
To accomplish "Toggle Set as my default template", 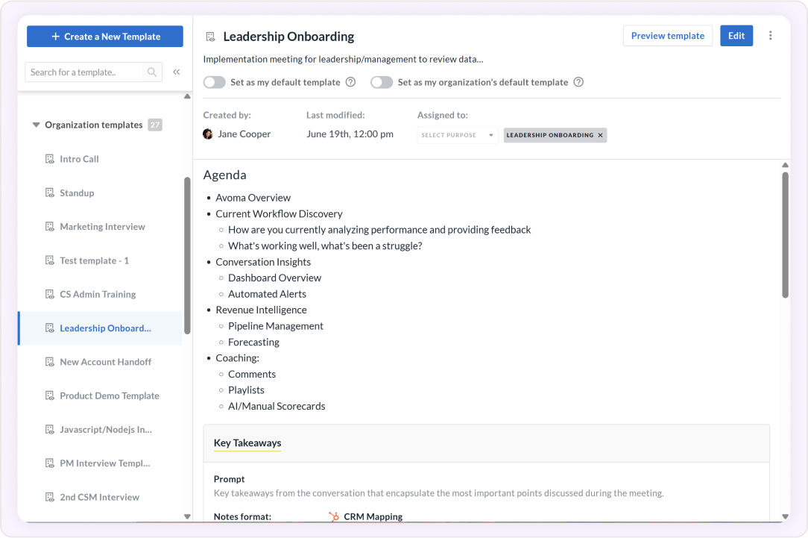I will 215,82.
